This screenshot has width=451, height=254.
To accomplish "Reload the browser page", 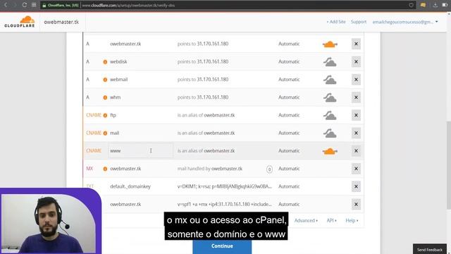I will (25, 5).
